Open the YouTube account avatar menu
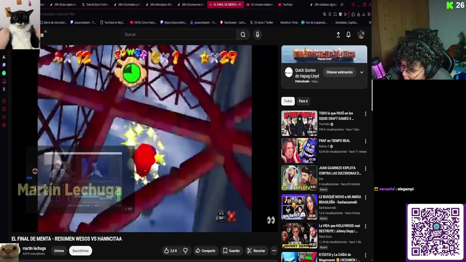466x262 pixels. tap(361, 35)
